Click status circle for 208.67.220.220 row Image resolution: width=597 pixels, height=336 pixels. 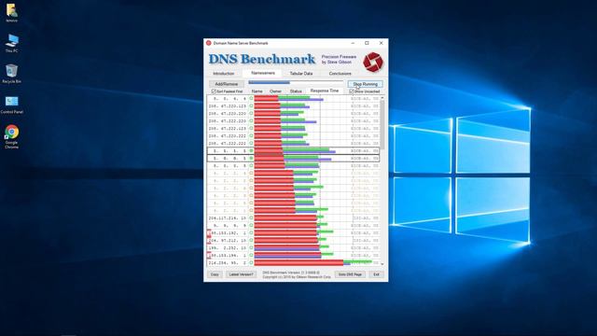(x=251, y=114)
